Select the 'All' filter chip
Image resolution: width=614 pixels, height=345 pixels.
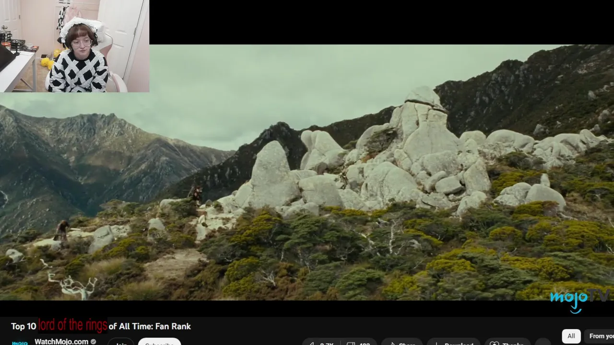coord(571,336)
